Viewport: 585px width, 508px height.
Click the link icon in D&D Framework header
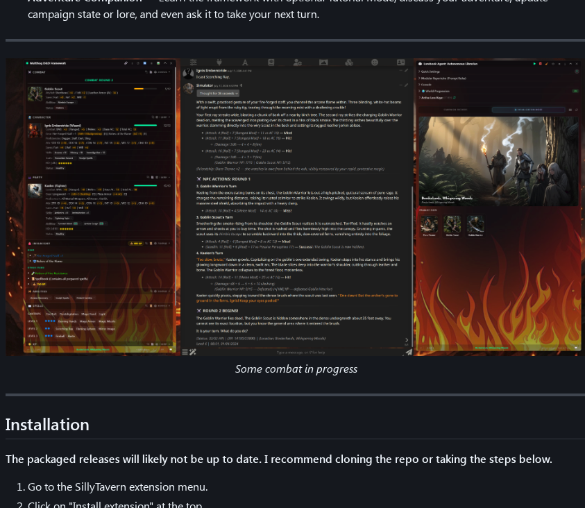click(x=126, y=63)
